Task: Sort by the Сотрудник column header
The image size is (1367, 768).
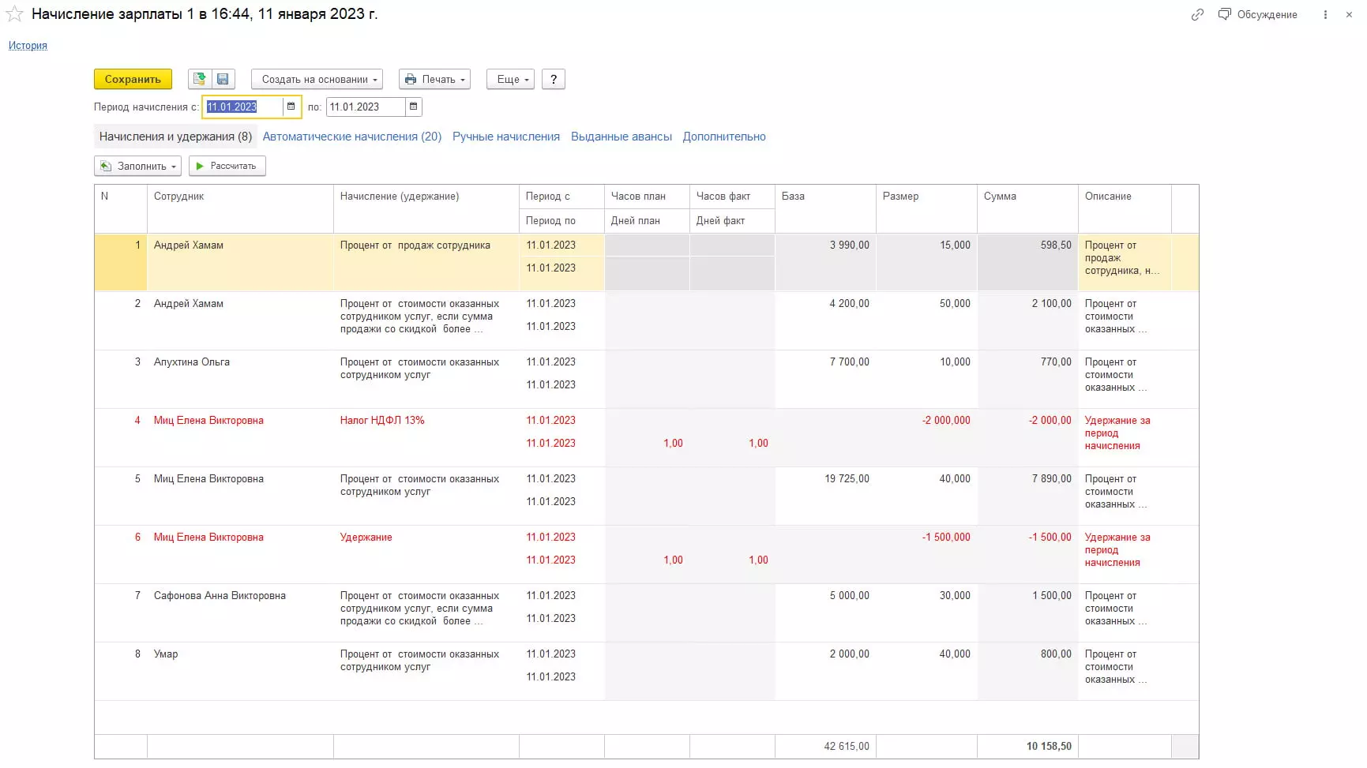Action: (x=240, y=208)
